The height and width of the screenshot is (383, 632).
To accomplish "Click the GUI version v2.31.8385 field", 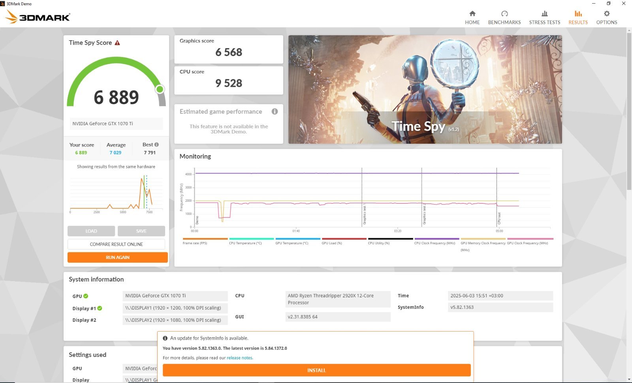I will click(x=338, y=317).
